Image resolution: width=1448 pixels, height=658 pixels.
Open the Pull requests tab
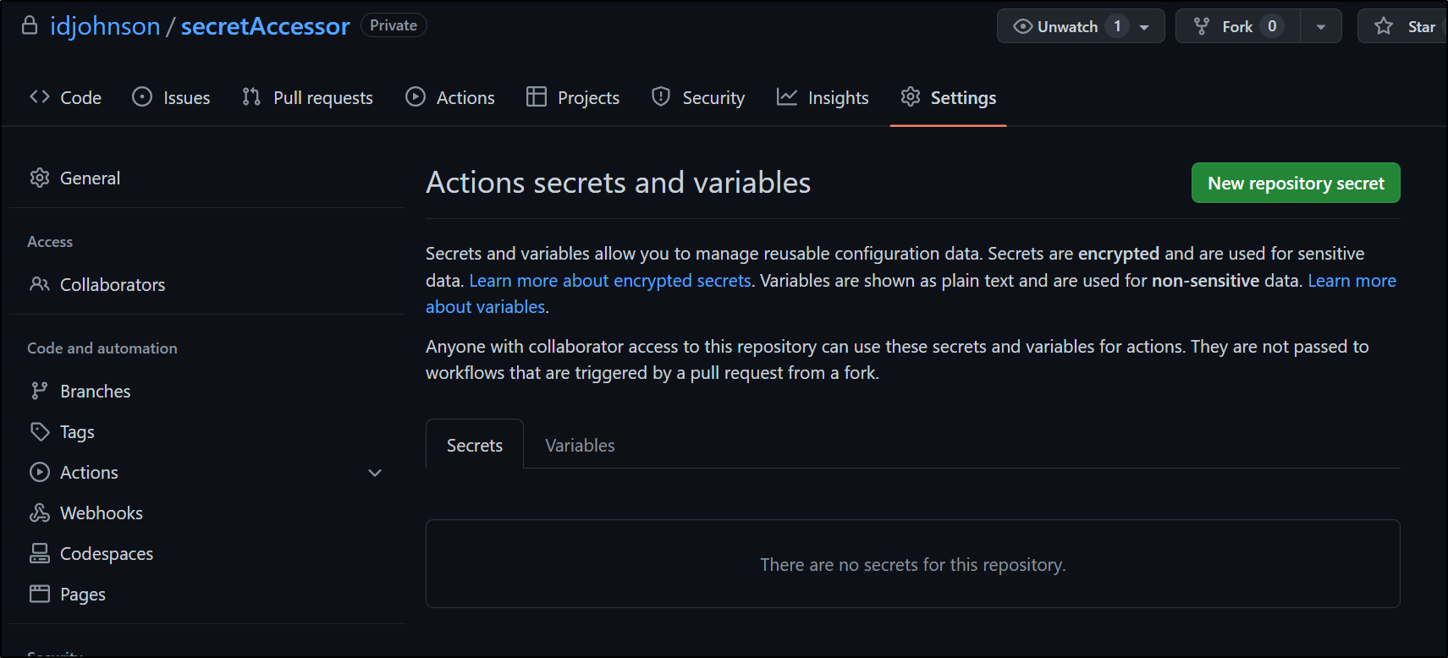[x=307, y=97]
